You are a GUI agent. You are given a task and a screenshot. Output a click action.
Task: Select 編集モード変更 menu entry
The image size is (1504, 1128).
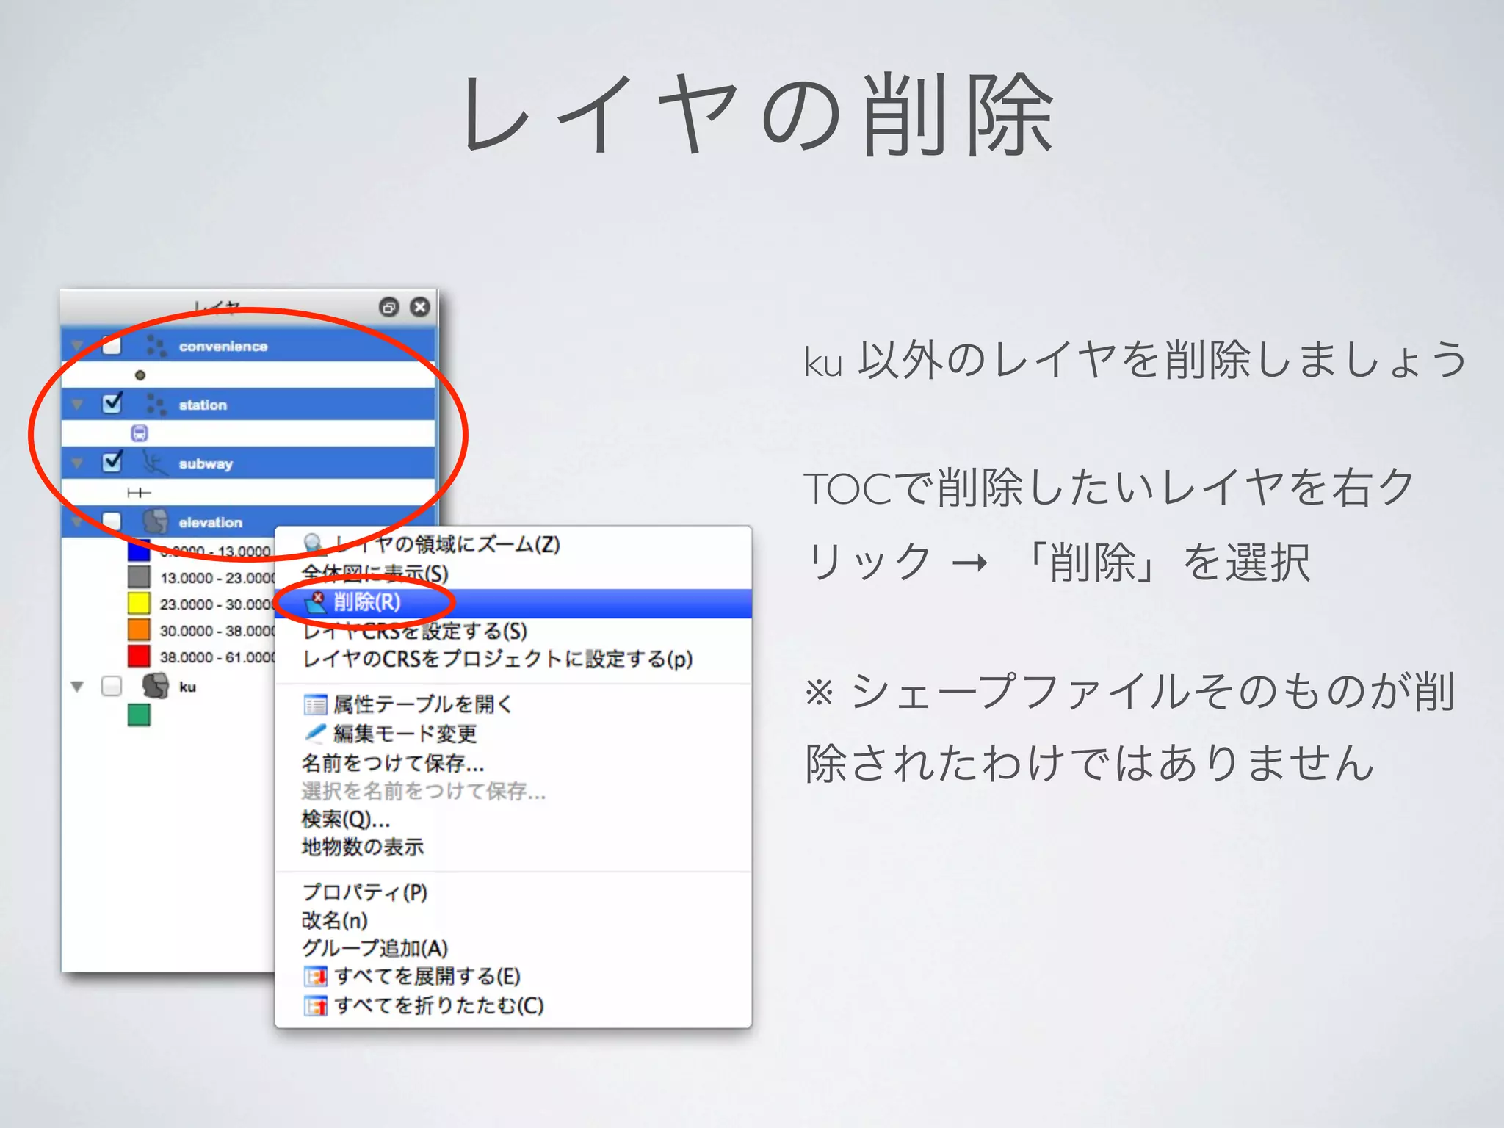point(513,734)
